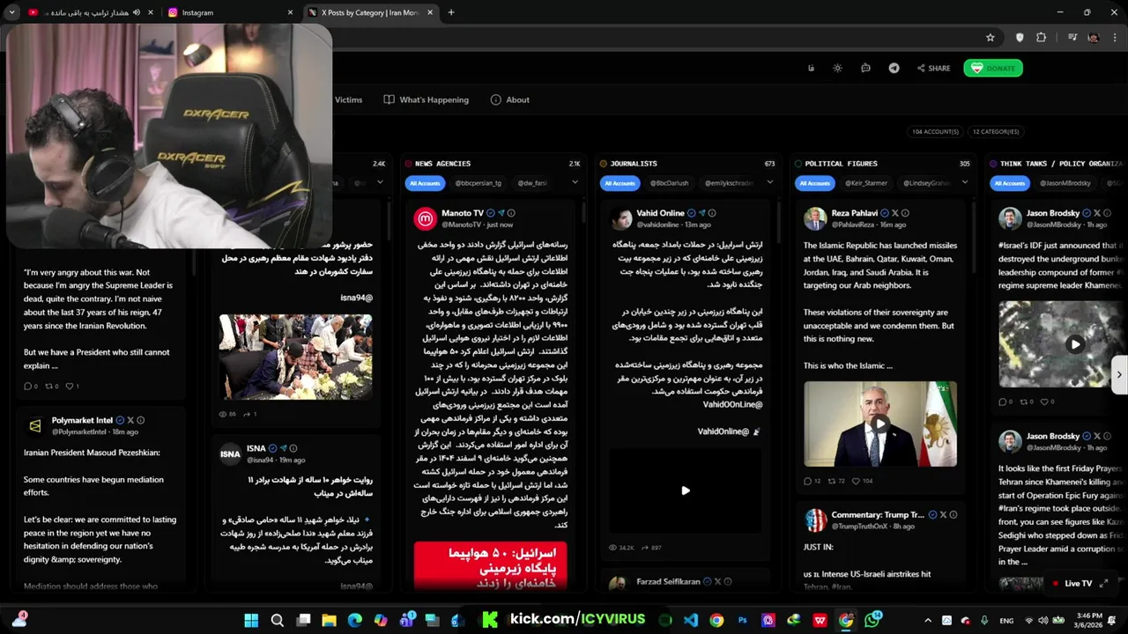This screenshot has height=634, width=1128.
Task: Click Telegram icon next to Manoto TV
Action: [x=501, y=213]
